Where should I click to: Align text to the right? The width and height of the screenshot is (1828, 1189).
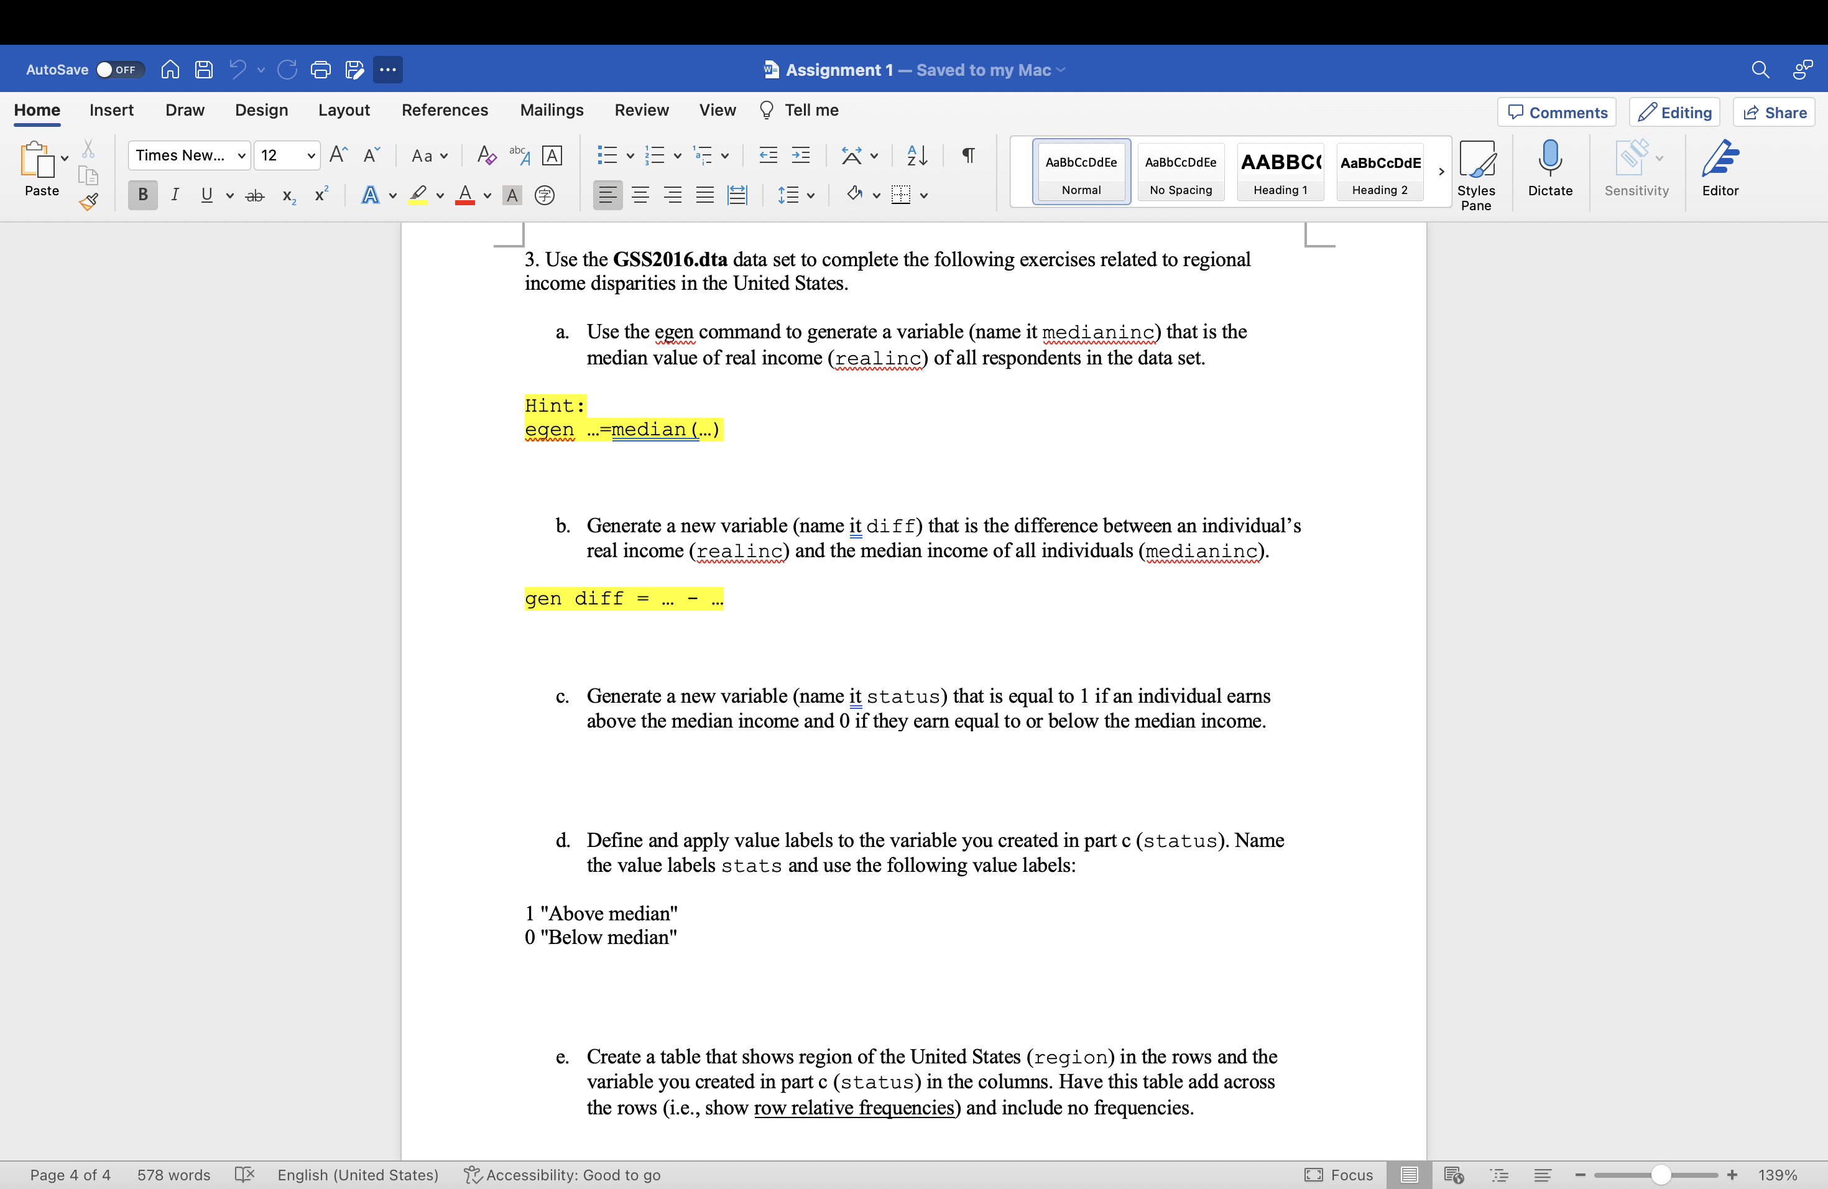click(x=672, y=195)
